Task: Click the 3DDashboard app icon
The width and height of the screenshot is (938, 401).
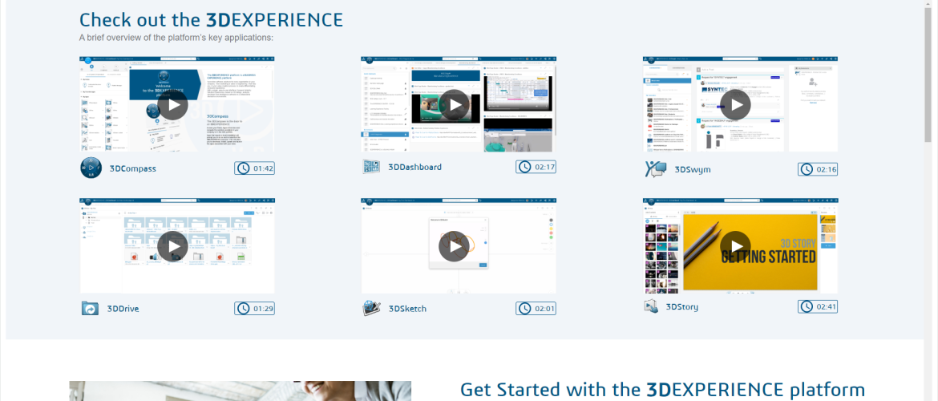Action: [x=371, y=167]
